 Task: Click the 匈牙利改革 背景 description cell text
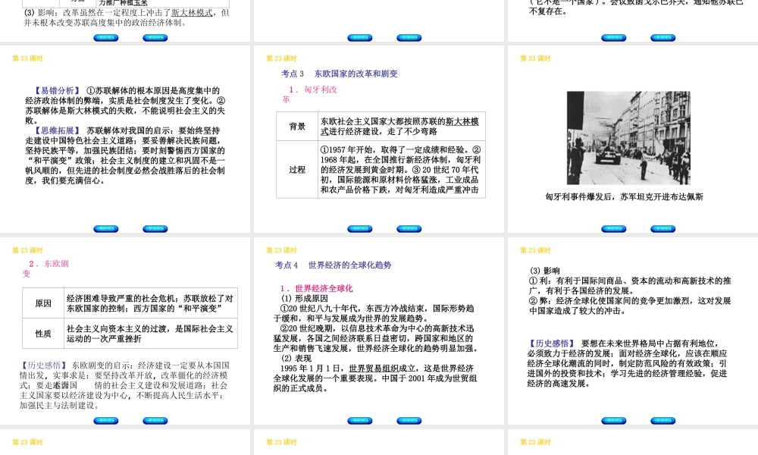[399, 126]
